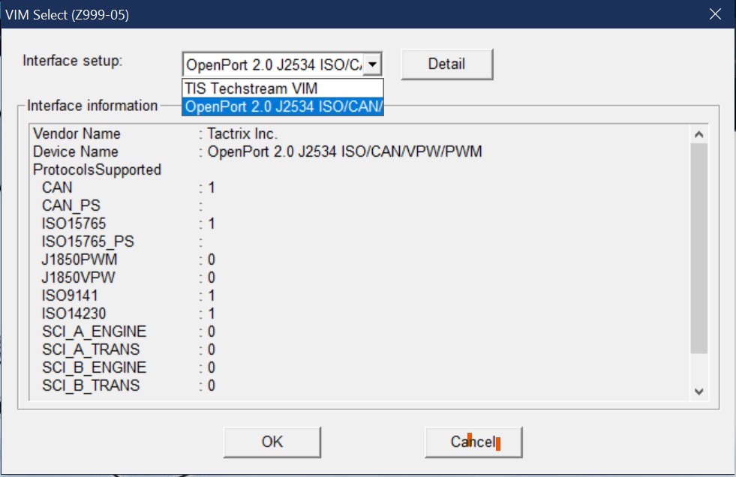The image size is (736, 477).
Task: Dismiss the dialog with Cancel
Action: pyautogui.click(x=473, y=442)
